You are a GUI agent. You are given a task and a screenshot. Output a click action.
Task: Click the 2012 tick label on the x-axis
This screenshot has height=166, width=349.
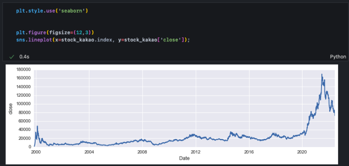tap(196, 152)
